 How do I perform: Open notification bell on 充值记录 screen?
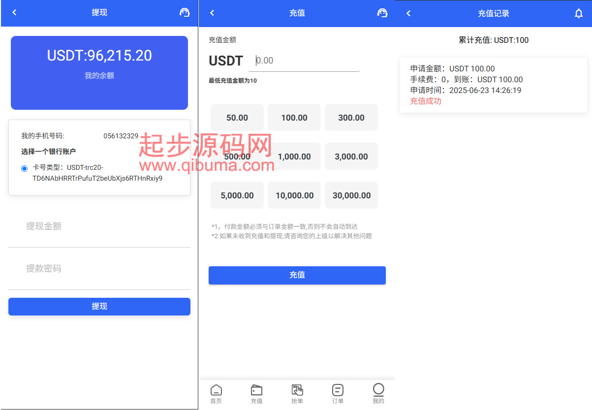579,13
